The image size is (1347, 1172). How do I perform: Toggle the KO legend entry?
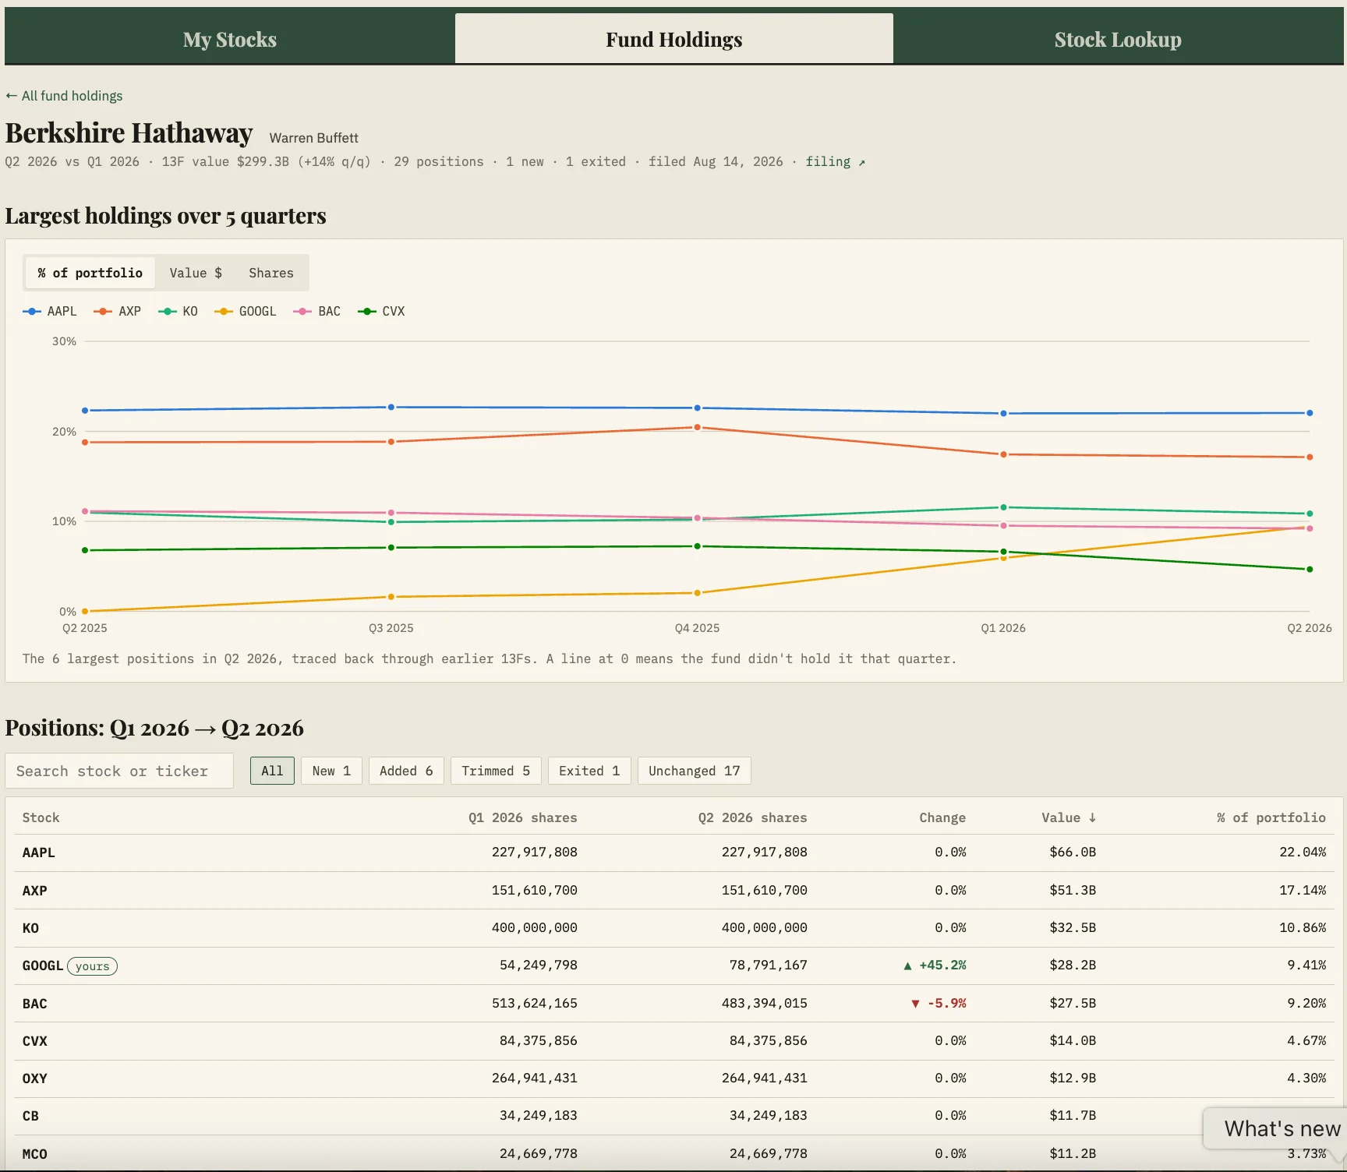(179, 311)
